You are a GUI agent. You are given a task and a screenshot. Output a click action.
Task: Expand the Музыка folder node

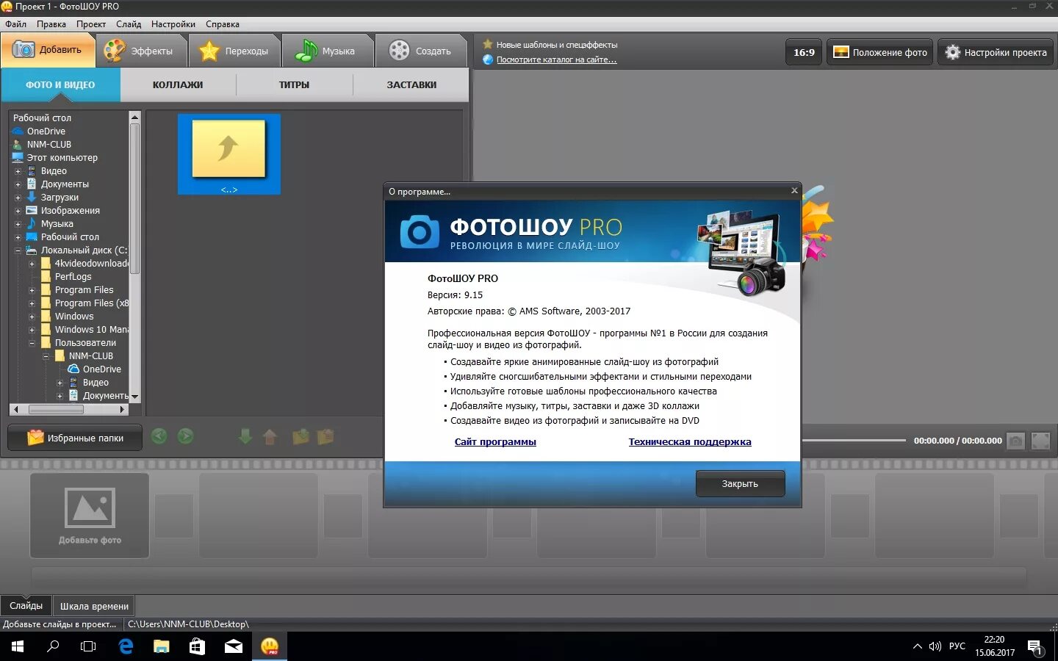(18, 224)
